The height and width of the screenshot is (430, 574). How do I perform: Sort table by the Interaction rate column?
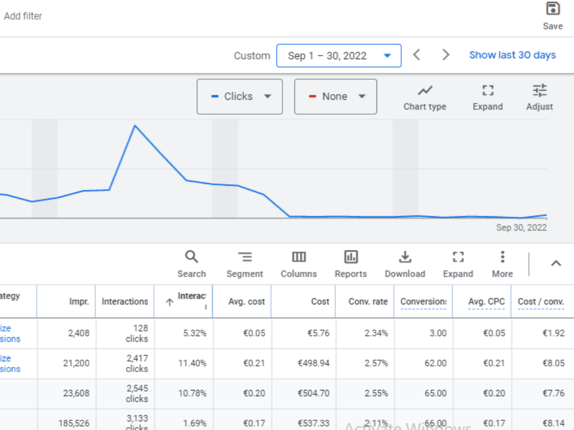(x=189, y=301)
